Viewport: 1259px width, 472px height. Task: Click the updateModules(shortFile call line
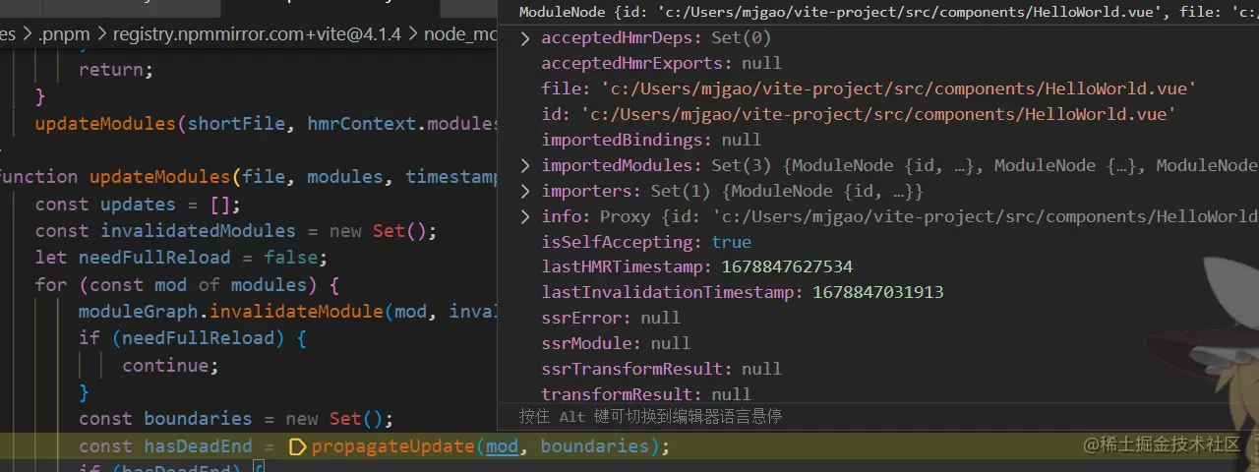266,124
